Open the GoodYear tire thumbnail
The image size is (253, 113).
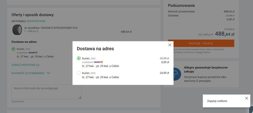17,30
